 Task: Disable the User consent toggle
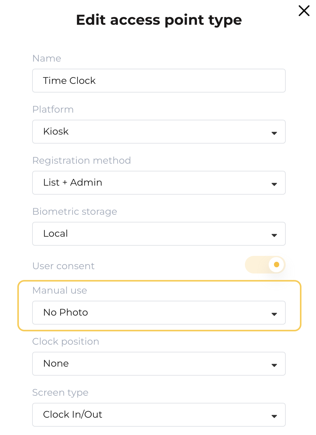265,265
